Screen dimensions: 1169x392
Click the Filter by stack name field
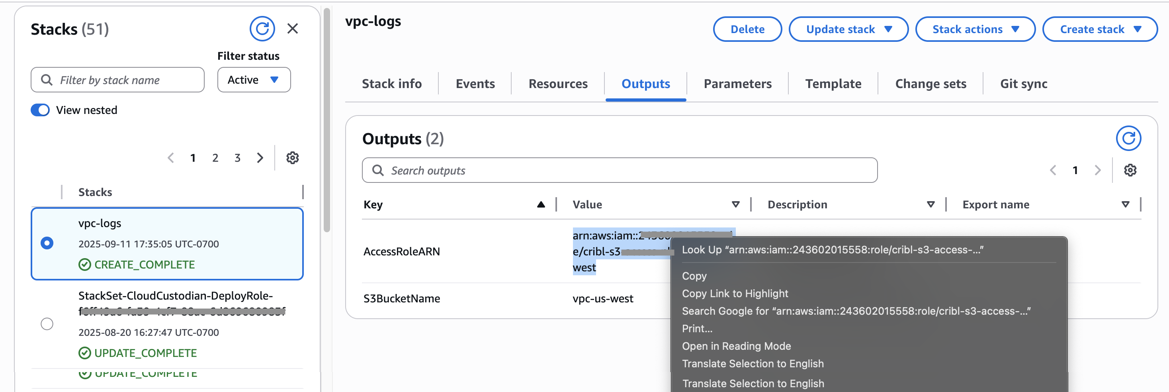tap(117, 80)
